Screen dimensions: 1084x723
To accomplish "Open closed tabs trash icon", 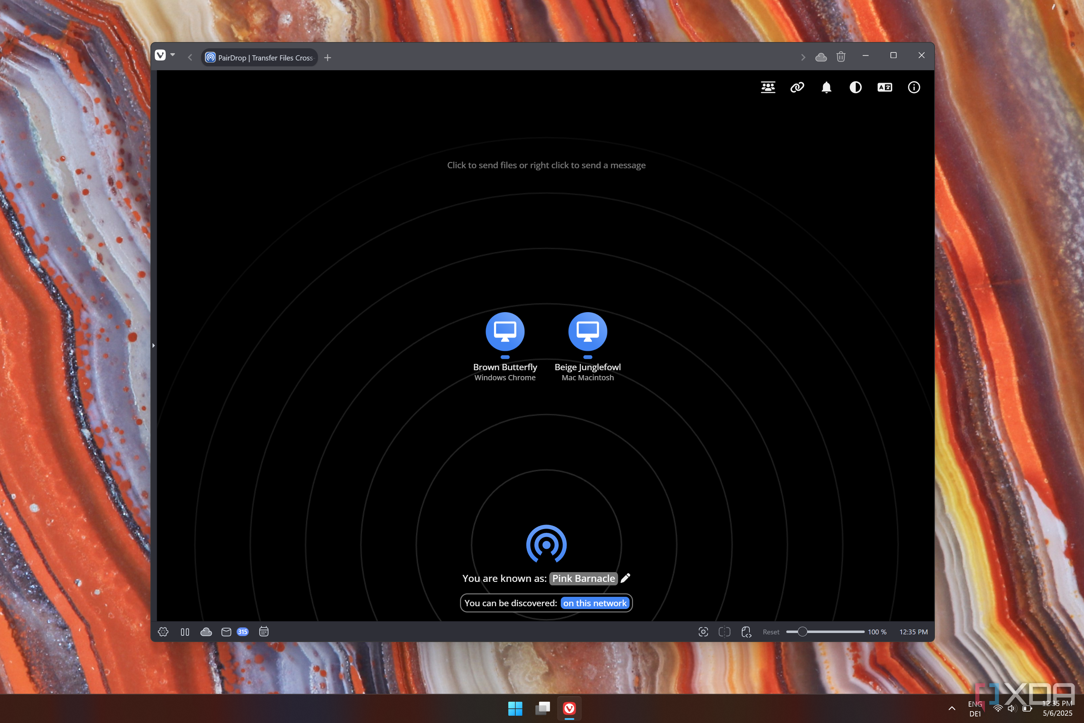I will click(841, 57).
